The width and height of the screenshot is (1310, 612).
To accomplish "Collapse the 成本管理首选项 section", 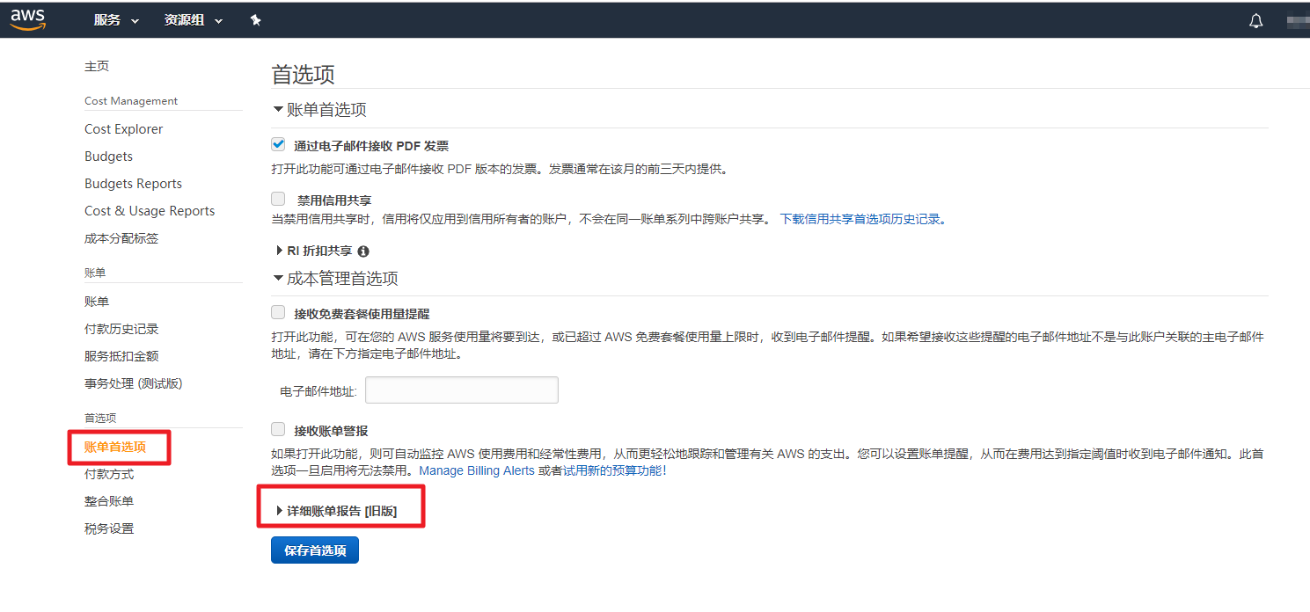I will pyautogui.click(x=336, y=279).
